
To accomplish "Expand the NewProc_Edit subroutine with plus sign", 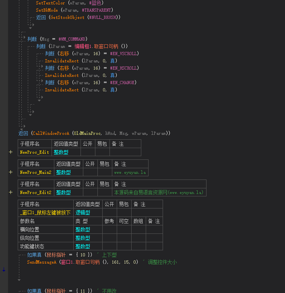I will click(10, 152).
